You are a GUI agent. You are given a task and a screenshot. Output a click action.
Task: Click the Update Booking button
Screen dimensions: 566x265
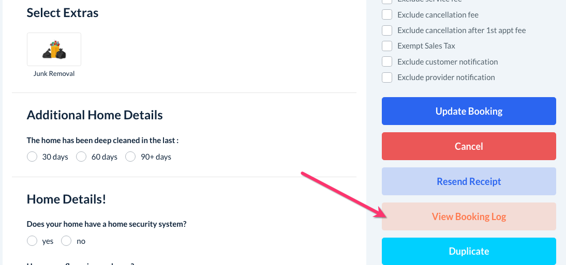[x=469, y=111]
